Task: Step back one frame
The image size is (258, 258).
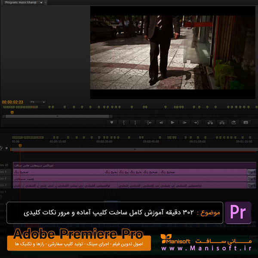Action: pyautogui.click(x=161, y=123)
